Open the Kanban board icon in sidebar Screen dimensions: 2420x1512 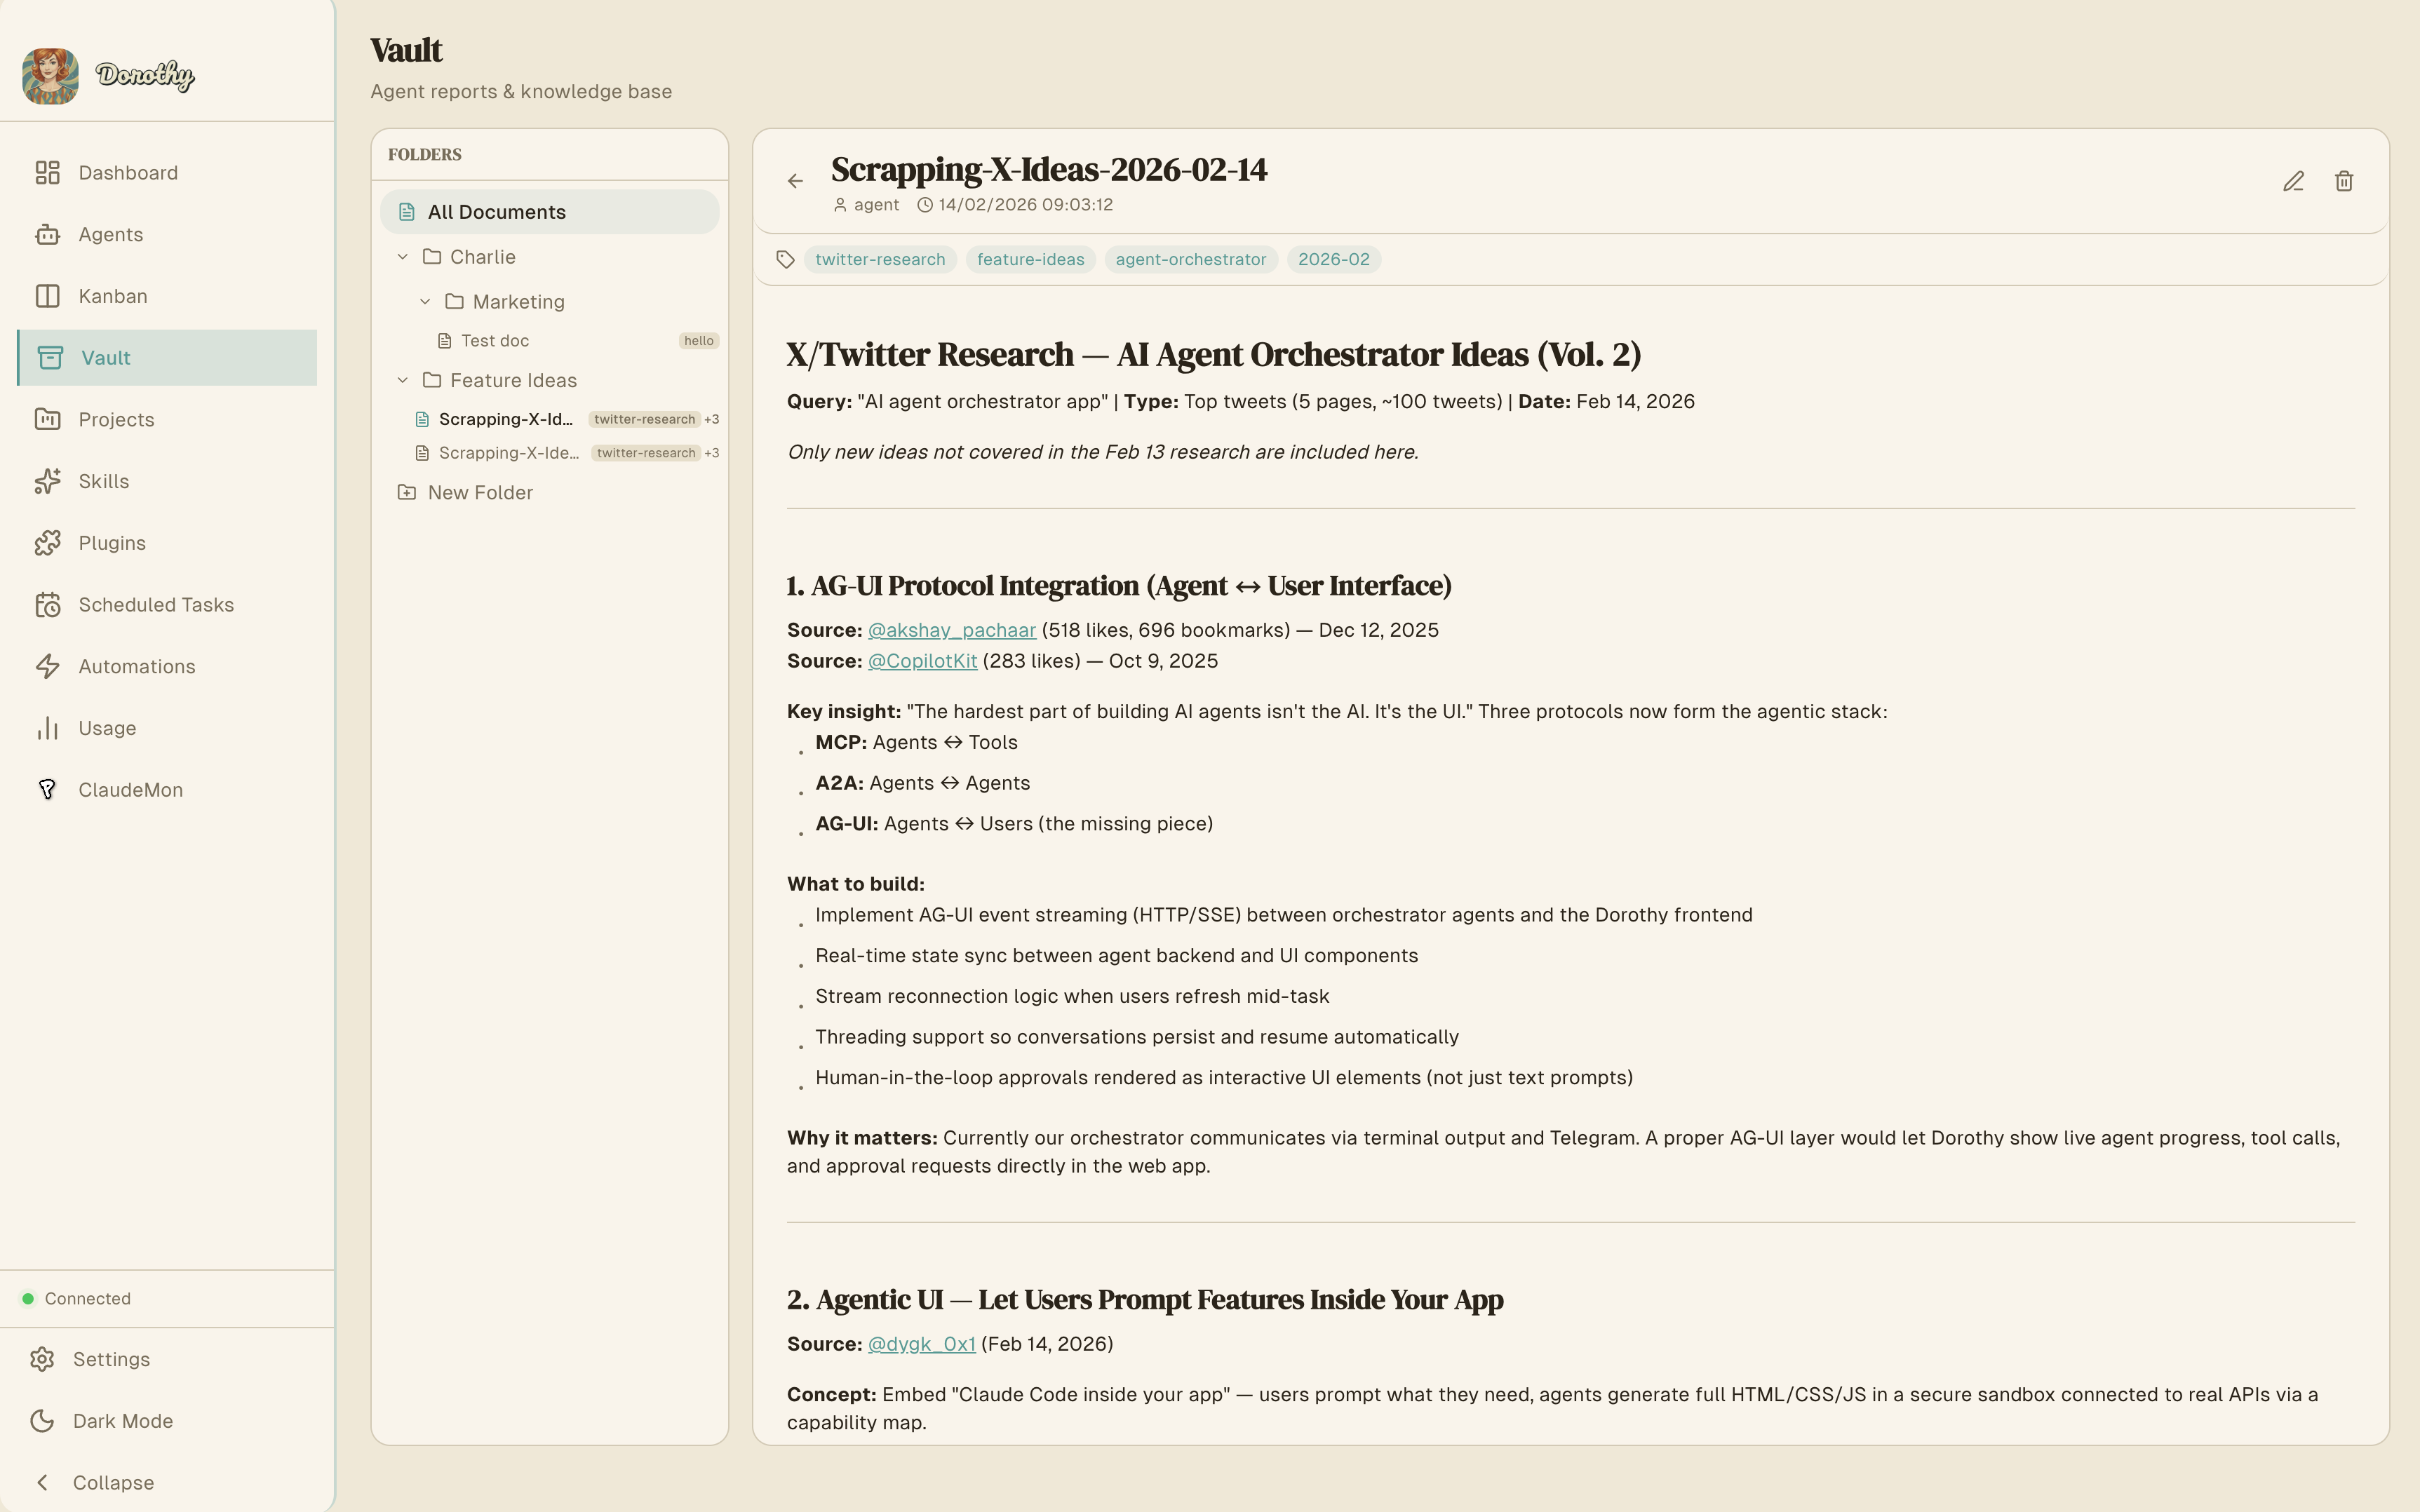coord(47,296)
